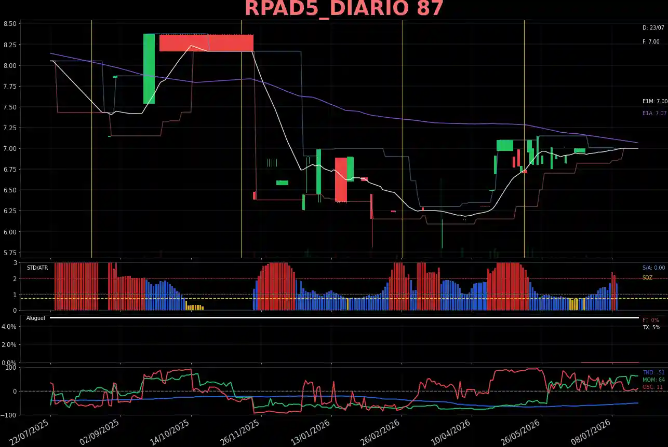Click the 7.00 price axis tick
Screen dimensions: 668x447
pyautogui.click(x=10, y=149)
